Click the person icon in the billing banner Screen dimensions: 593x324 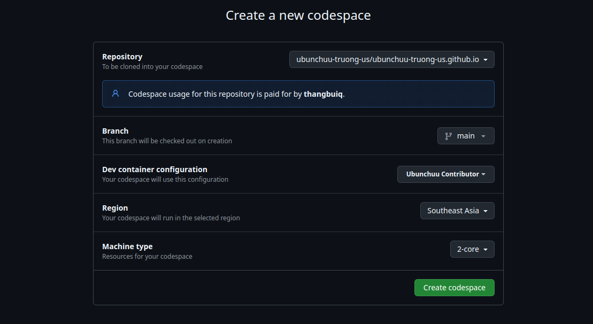pyautogui.click(x=114, y=94)
